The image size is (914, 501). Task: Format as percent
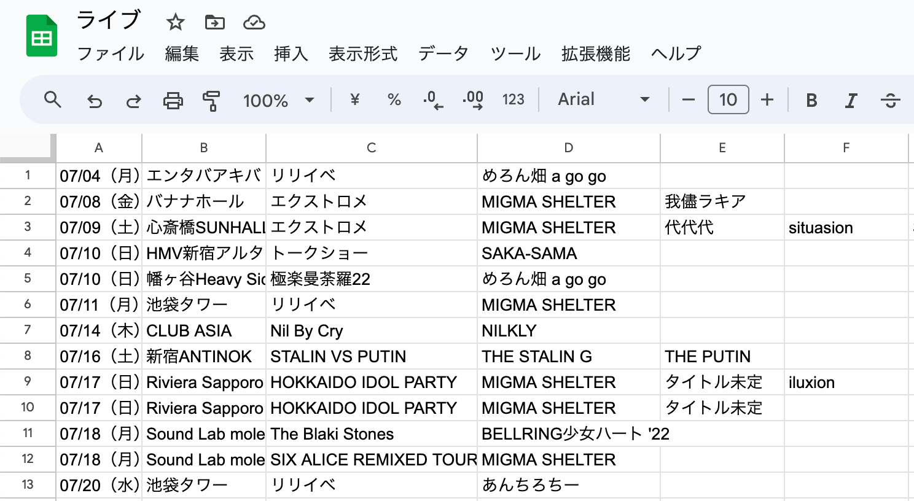click(394, 99)
